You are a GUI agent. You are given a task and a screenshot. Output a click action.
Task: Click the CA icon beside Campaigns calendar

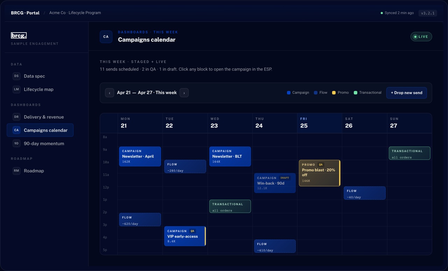[16, 130]
